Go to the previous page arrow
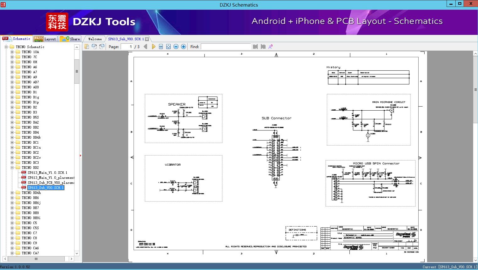This screenshot has width=478, height=270. click(x=146, y=47)
